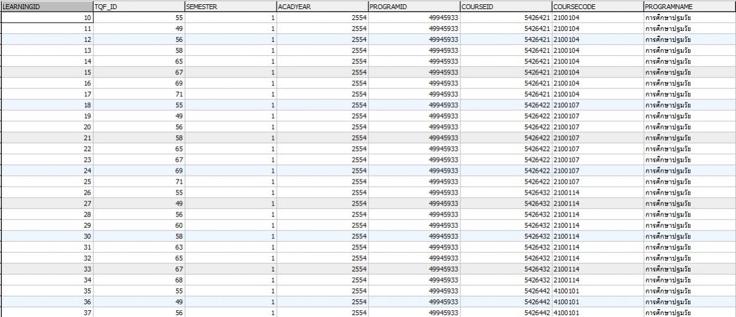
Task: Click the ACADYEAR column header
Action: [322, 5]
